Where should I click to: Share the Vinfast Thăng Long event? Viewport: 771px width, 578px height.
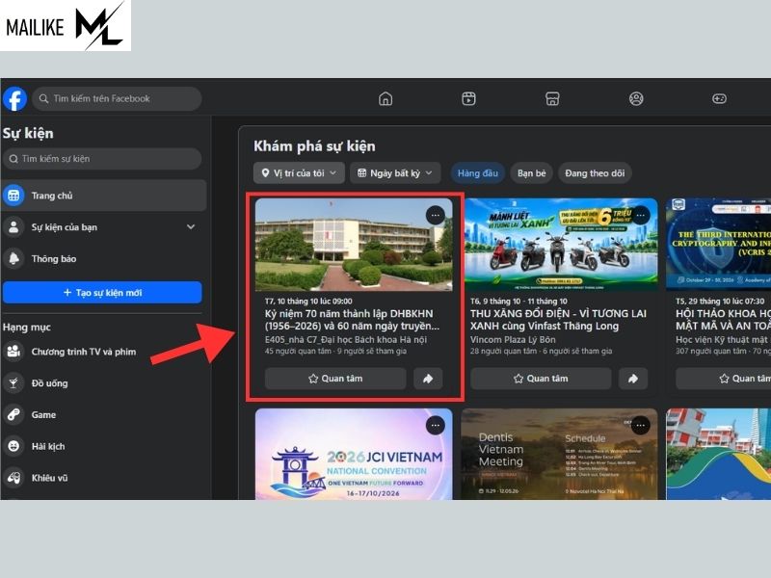[633, 379]
